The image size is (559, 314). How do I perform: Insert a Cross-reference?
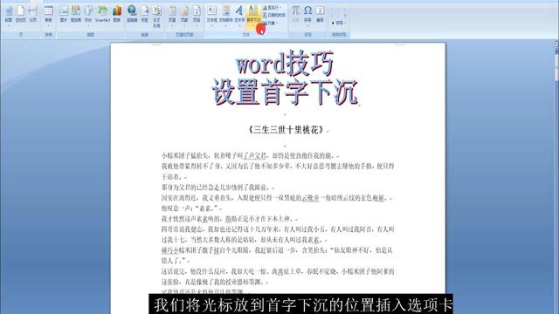156,17
